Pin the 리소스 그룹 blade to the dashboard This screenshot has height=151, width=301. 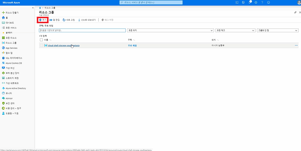tap(295, 12)
